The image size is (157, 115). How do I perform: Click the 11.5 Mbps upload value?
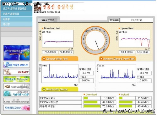pyautogui.click(x=143, y=98)
